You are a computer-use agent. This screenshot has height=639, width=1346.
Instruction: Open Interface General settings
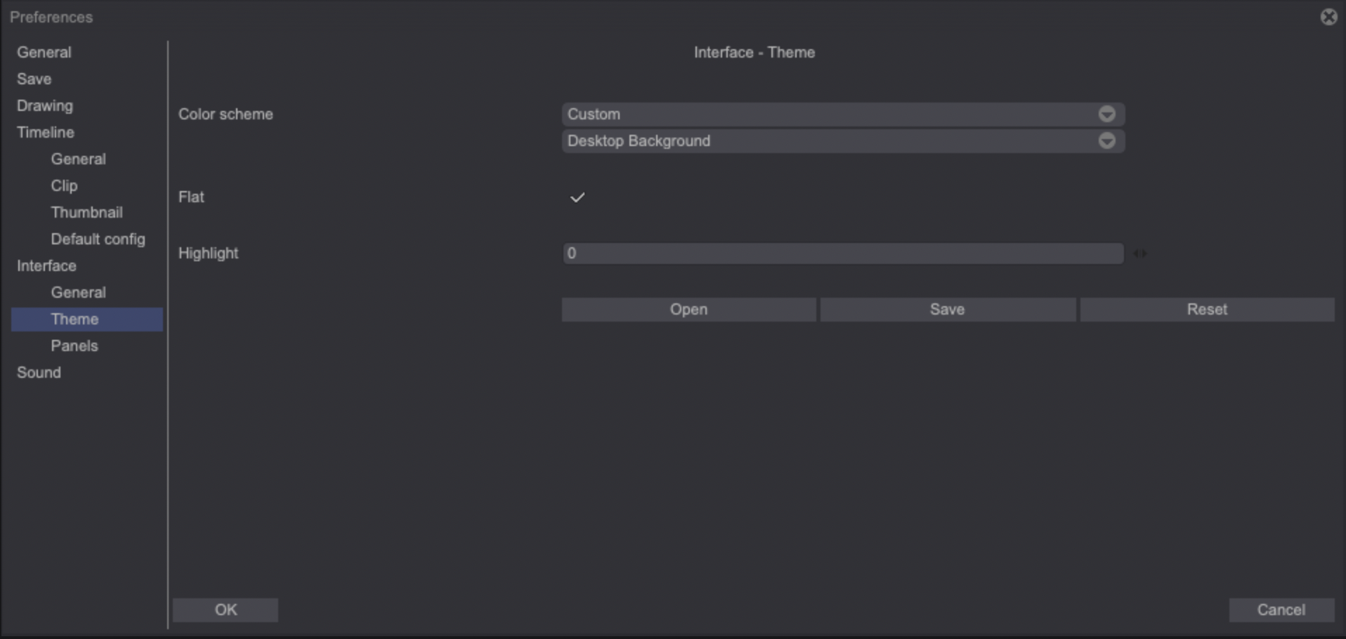[x=78, y=292]
